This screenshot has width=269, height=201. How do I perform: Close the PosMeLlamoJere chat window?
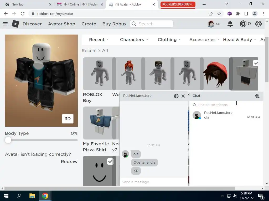coord(183,96)
